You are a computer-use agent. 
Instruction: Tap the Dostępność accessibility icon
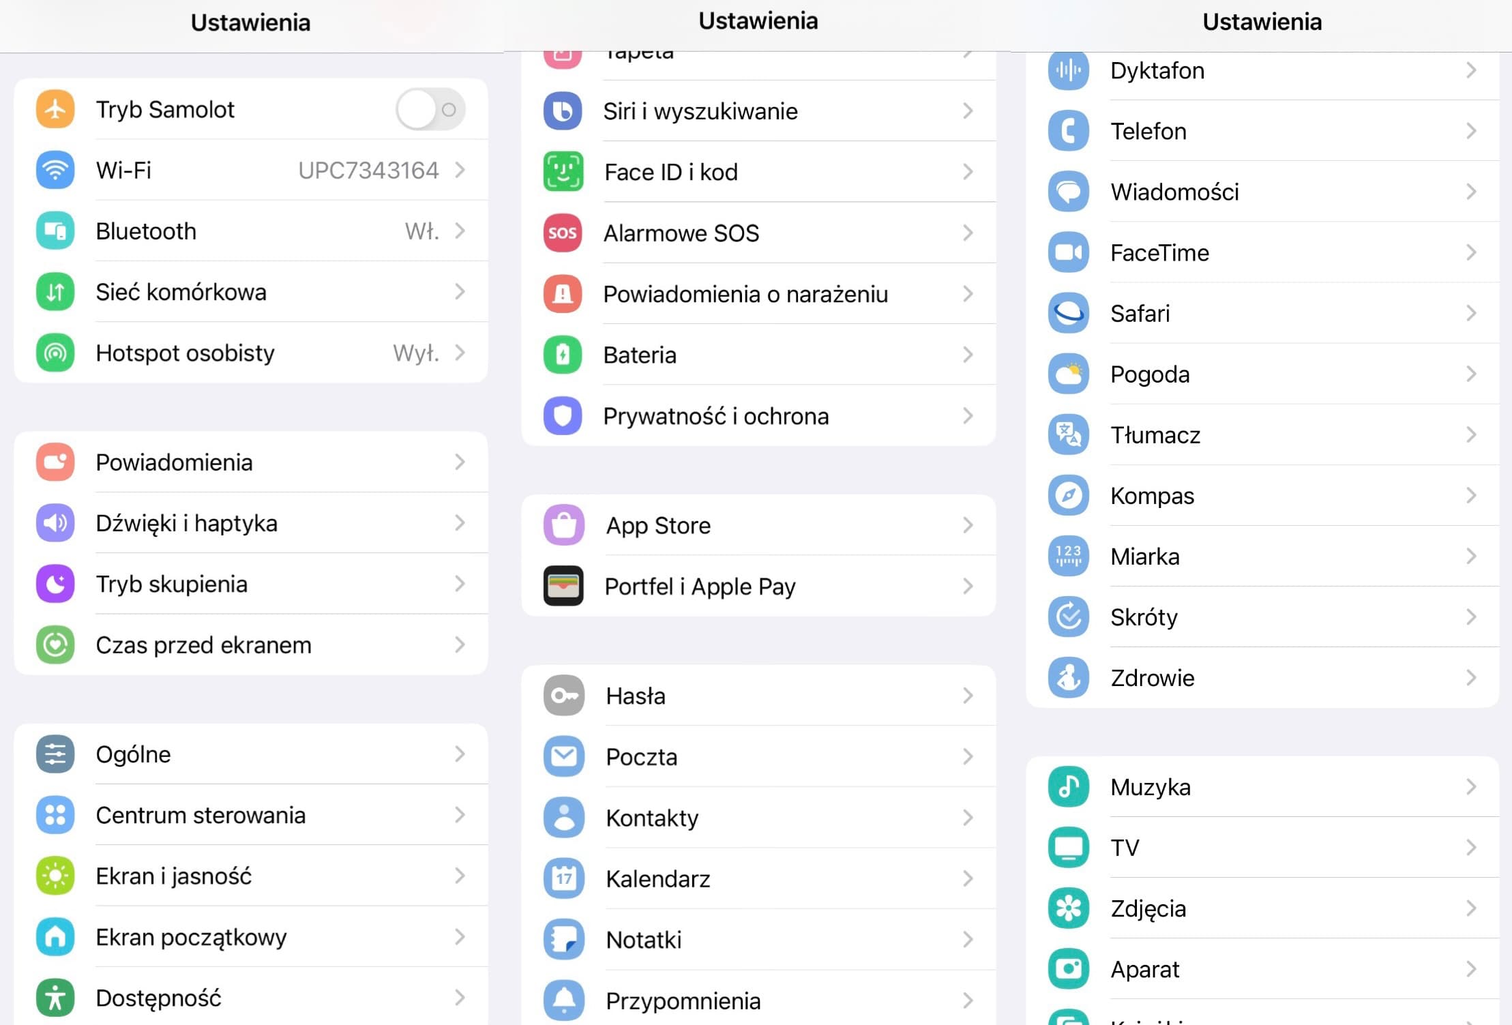[x=55, y=998]
